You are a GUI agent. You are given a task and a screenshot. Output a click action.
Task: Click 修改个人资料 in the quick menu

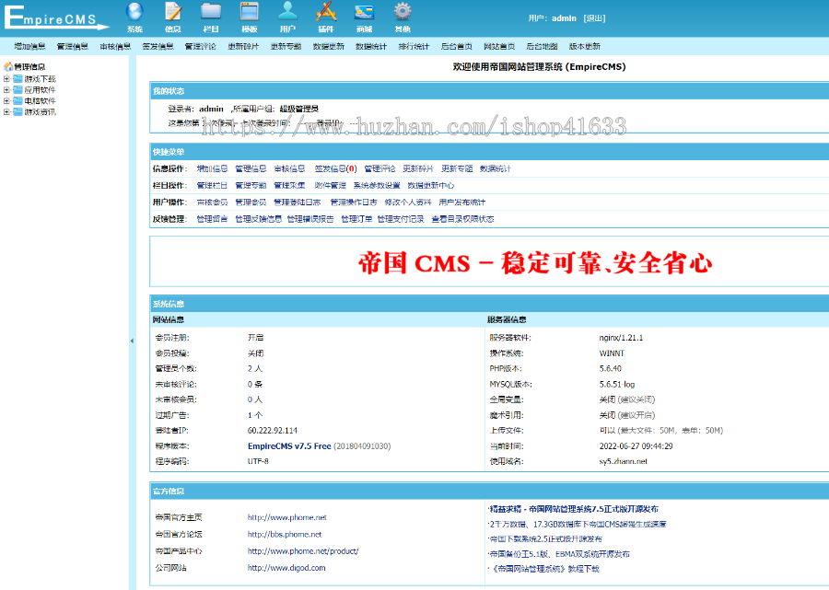coord(408,202)
